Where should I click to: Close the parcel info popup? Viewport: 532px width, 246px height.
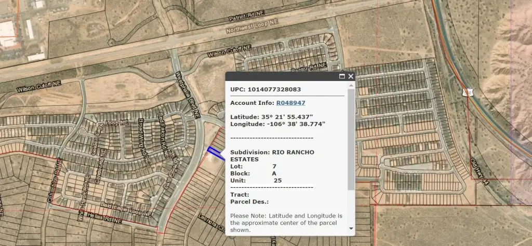(351, 76)
